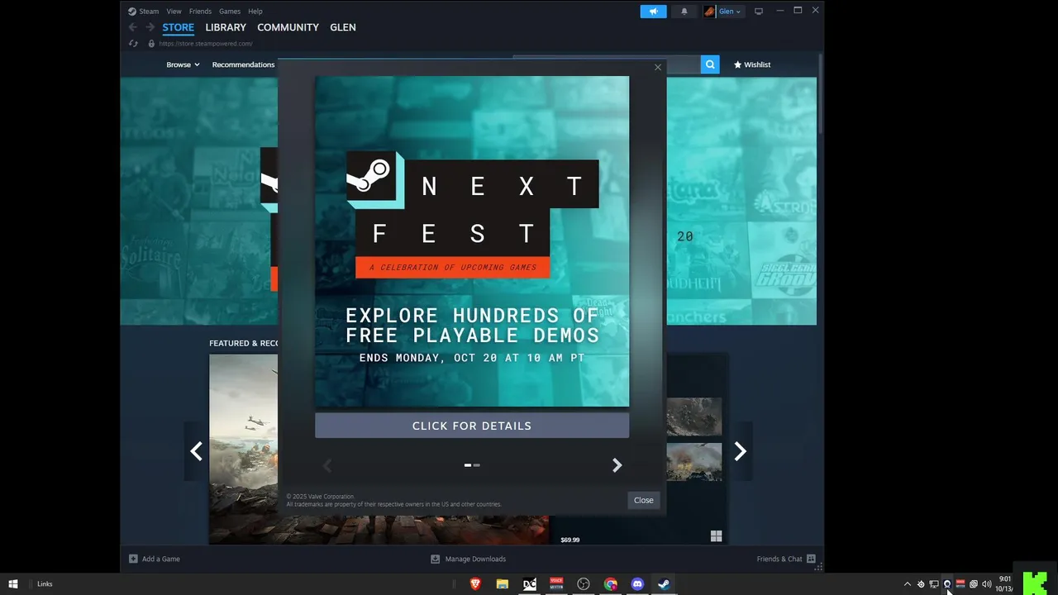Click the volume speaker tray icon
The height and width of the screenshot is (595, 1058).
[x=986, y=584]
